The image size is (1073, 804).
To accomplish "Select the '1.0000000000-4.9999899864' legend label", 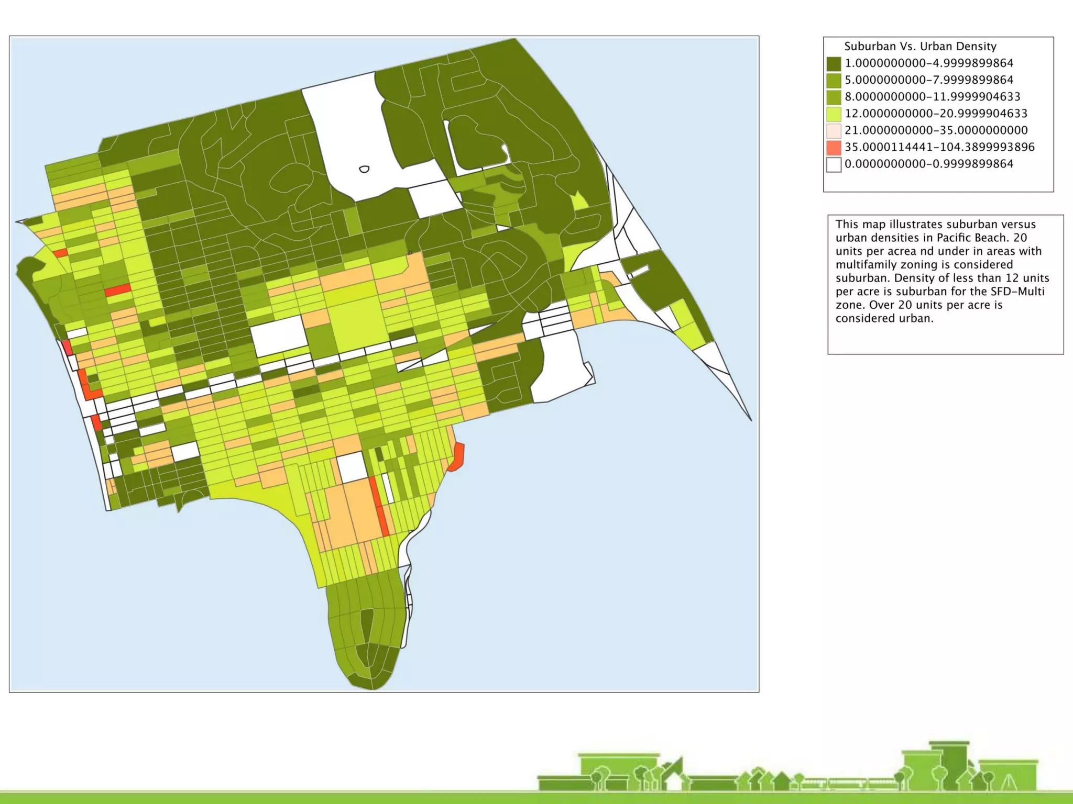I will pos(929,63).
